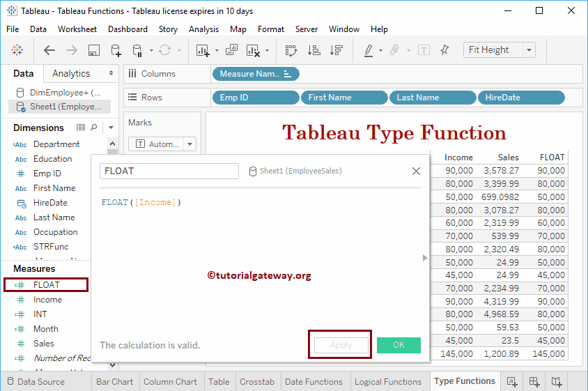588x391 pixels.
Task: Close the FLOAT calculation editor
Action: (x=416, y=171)
